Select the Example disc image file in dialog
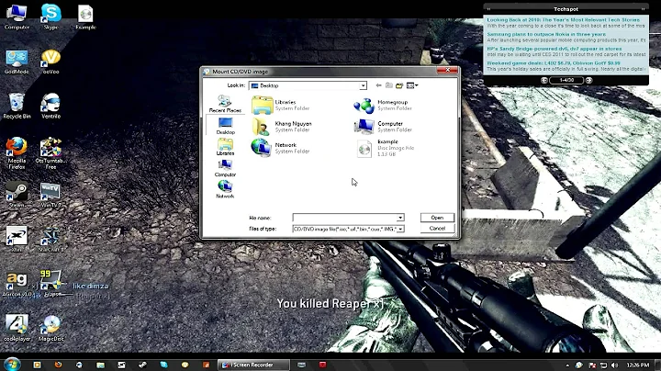661x371 pixels. [386, 149]
